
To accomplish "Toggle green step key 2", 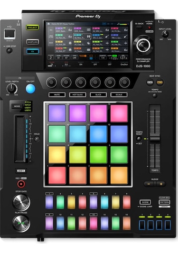I will pyautogui.click(x=60, y=202).
